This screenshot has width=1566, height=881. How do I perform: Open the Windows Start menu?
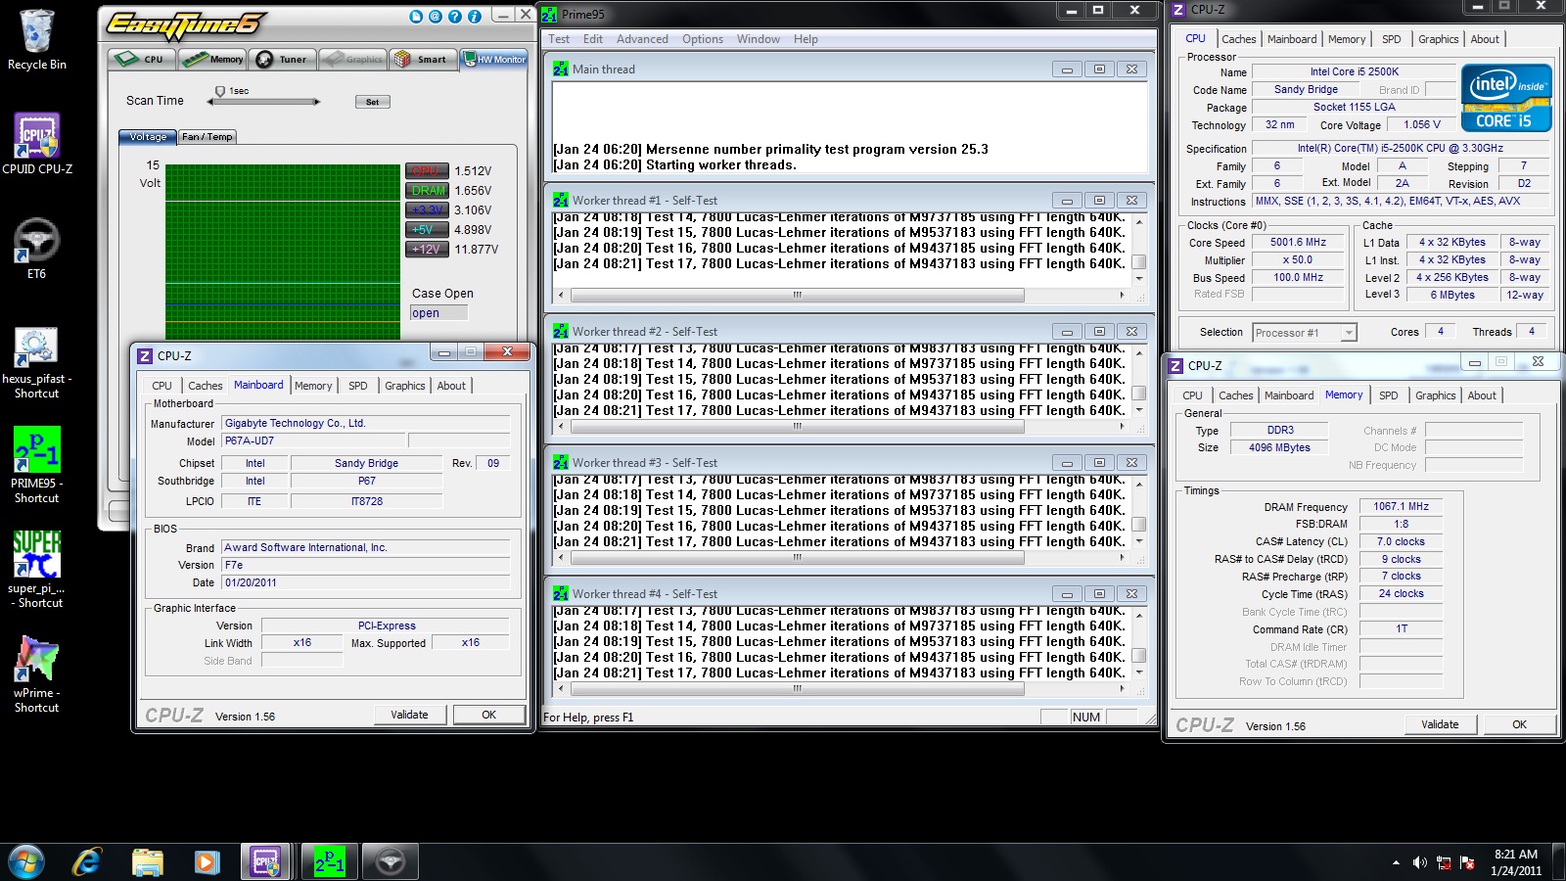[26, 861]
